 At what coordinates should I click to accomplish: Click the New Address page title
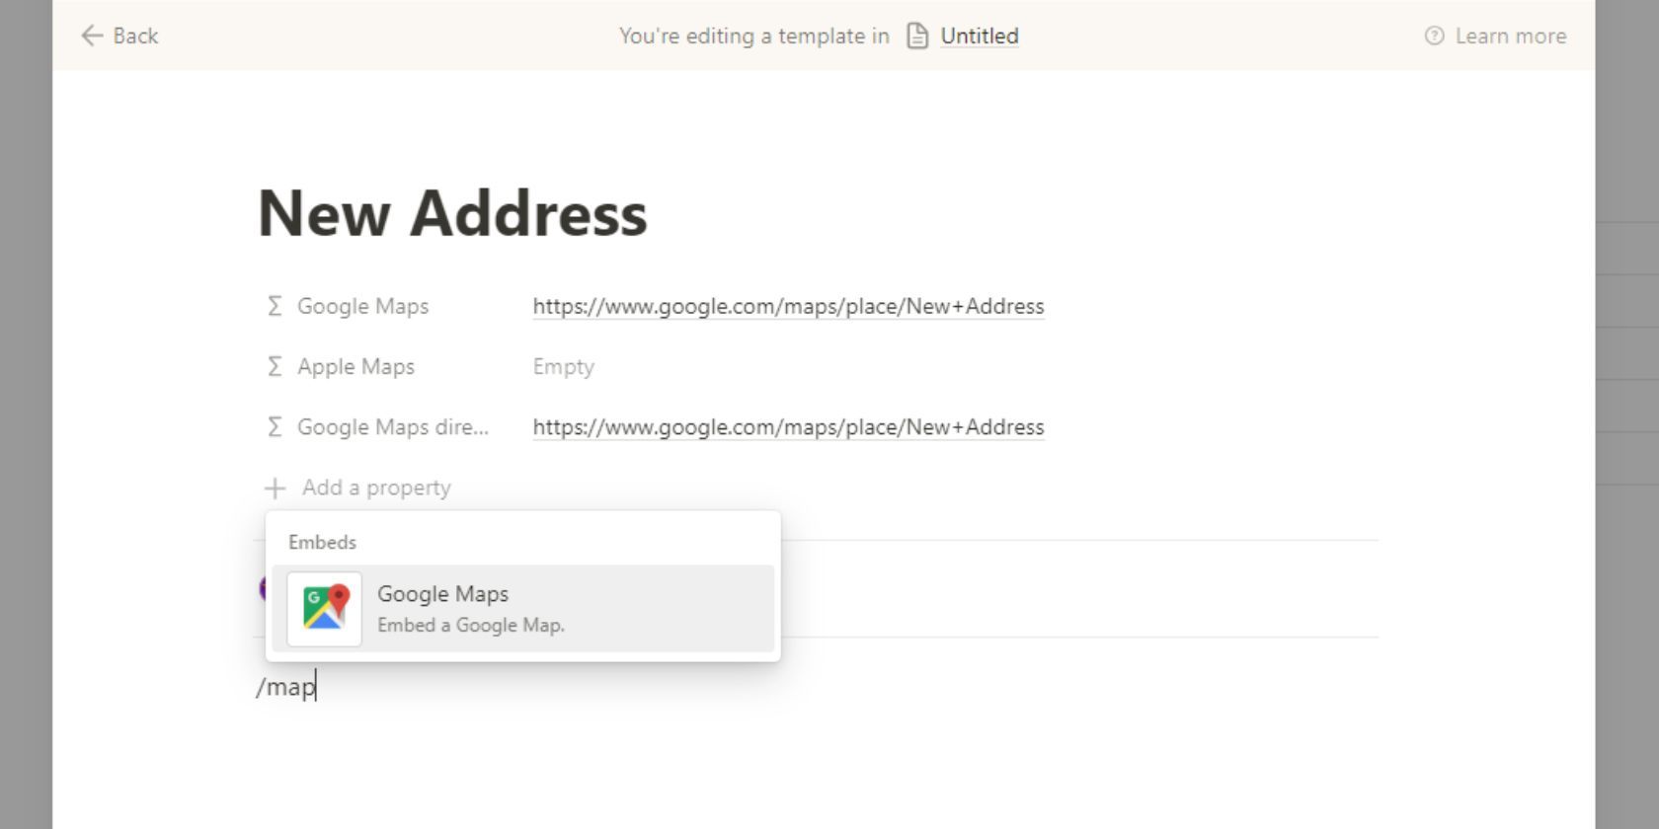452,213
